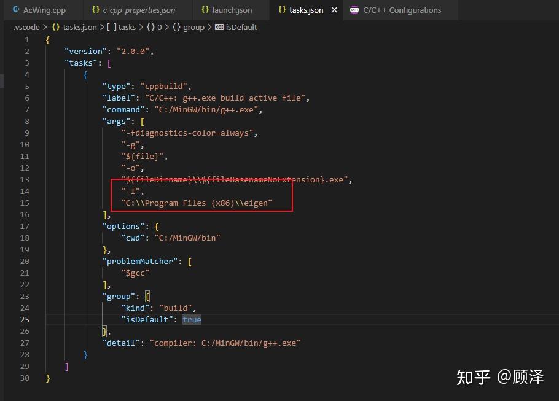Click the "2.0.0" version value
559x401 pixels.
(x=133, y=52)
